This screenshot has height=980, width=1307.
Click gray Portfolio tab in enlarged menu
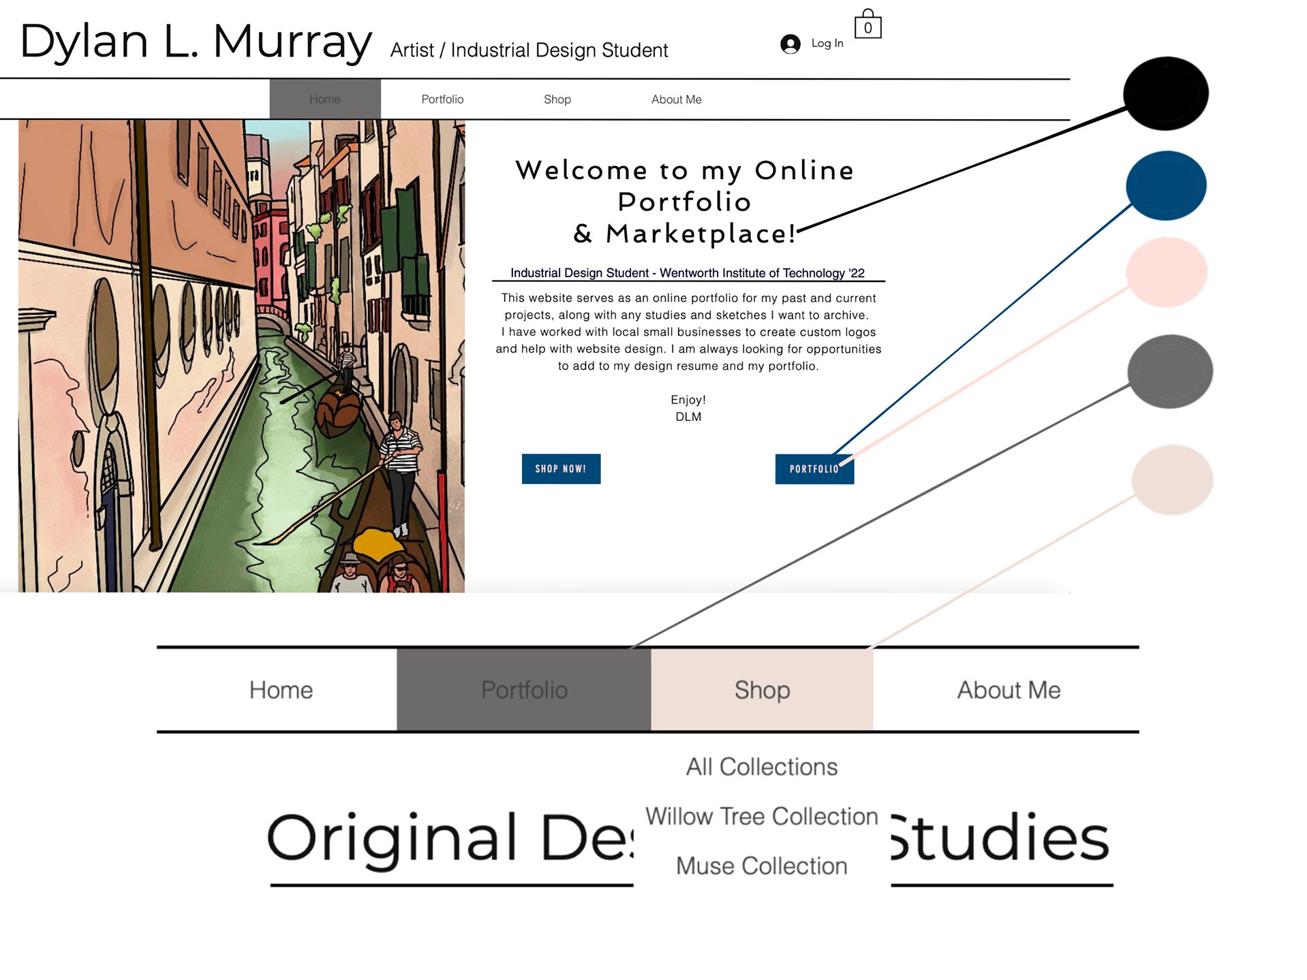click(x=524, y=690)
